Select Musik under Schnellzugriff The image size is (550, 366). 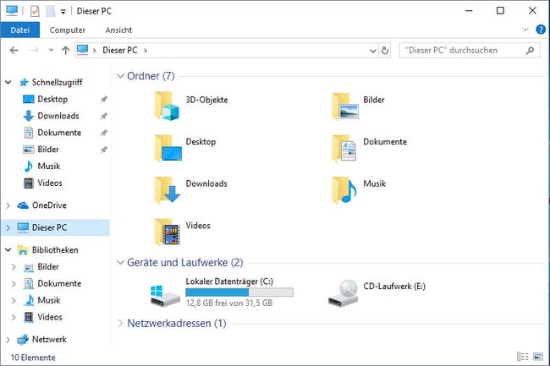pyautogui.click(x=49, y=166)
